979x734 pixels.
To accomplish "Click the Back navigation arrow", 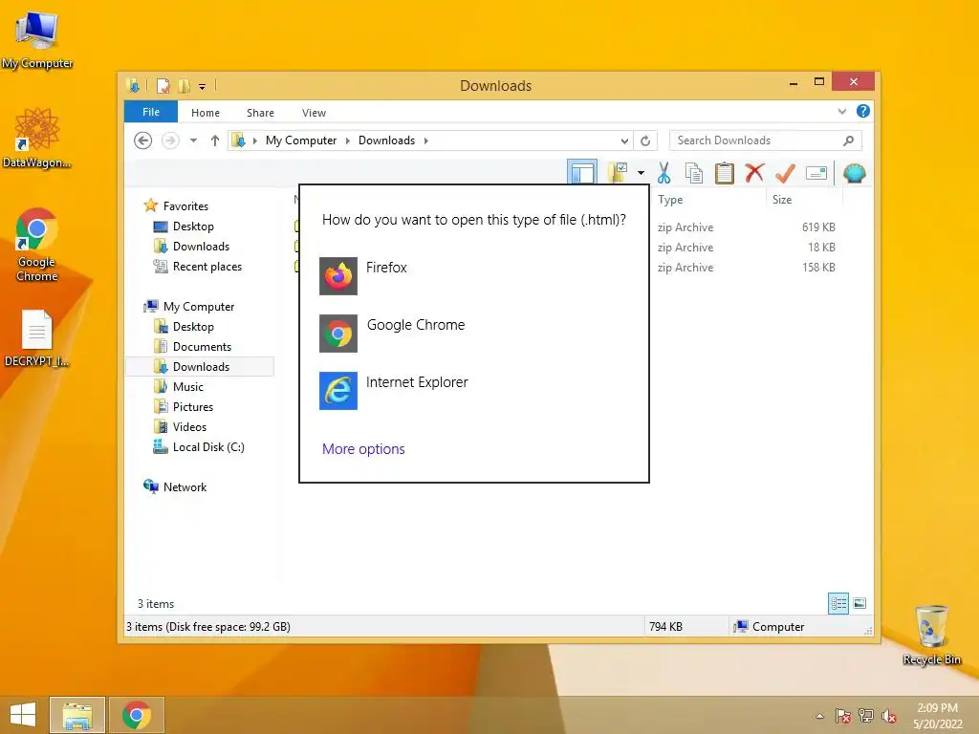I will tap(143, 140).
